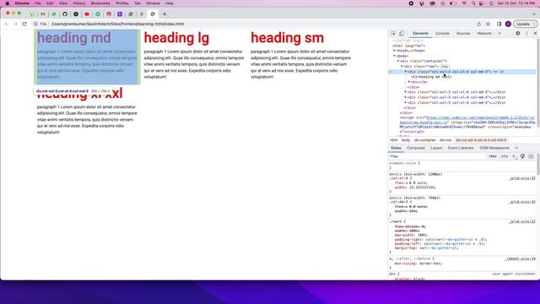Screen dimensions: 540x304
Task: Collapse the body element node
Action: (395, 56)
